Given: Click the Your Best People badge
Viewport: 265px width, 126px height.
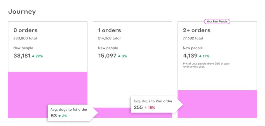Looking at the screenshot, I should 217,22.
